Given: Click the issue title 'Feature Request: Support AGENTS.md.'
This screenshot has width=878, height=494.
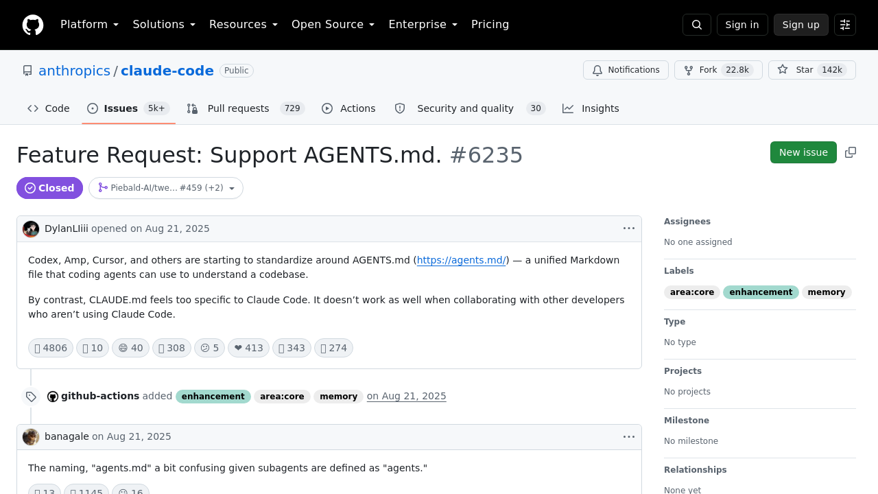Looking at the screenshot, I should pos(229,155).
